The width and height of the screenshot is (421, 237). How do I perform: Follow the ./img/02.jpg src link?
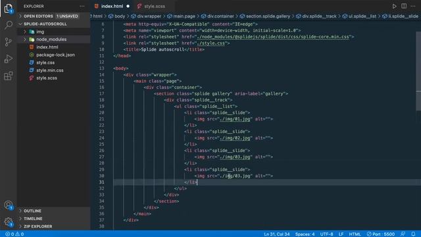(235, 138)
